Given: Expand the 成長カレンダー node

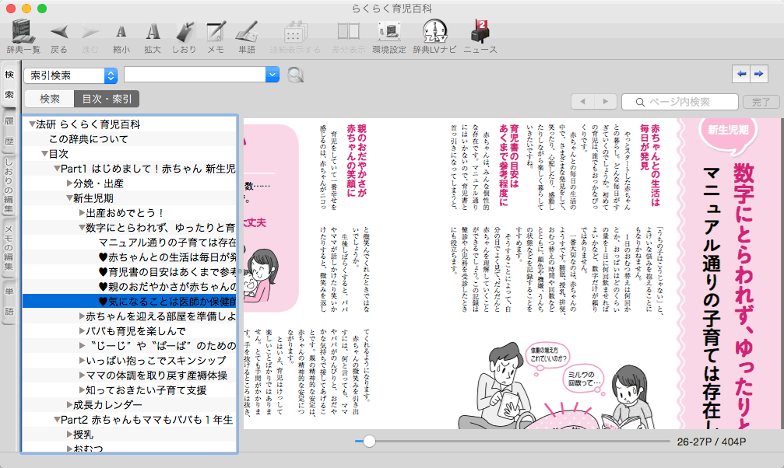Looking at the screenshot, I should 69,404.
